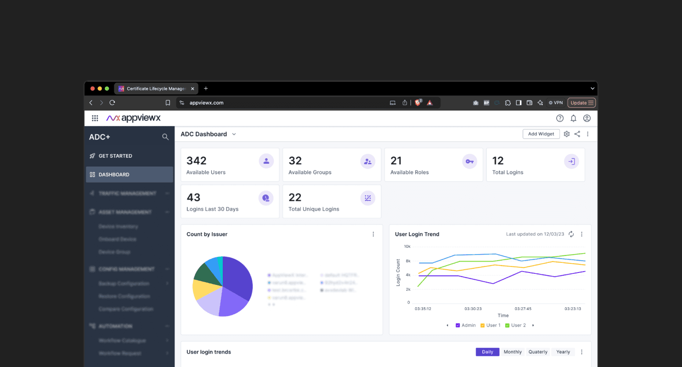Click the browser bookmark icon
The width and height of the screenshot is (682, 367).
point(168,103)
